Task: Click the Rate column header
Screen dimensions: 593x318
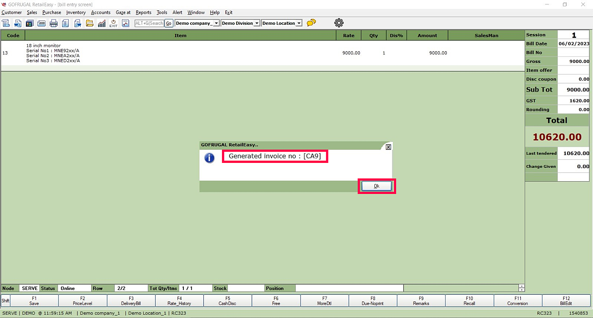Action: point(349,36)
